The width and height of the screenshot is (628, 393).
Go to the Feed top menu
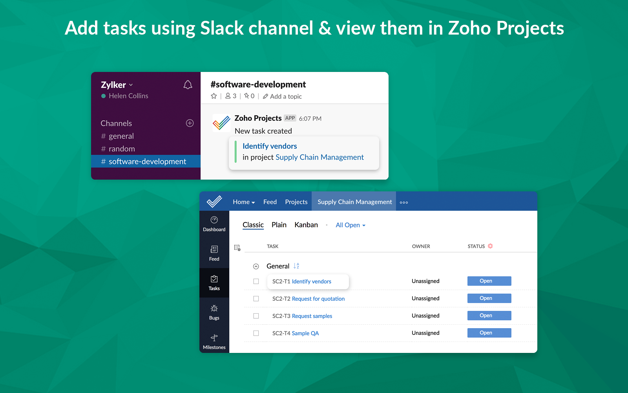pos(270,202)
